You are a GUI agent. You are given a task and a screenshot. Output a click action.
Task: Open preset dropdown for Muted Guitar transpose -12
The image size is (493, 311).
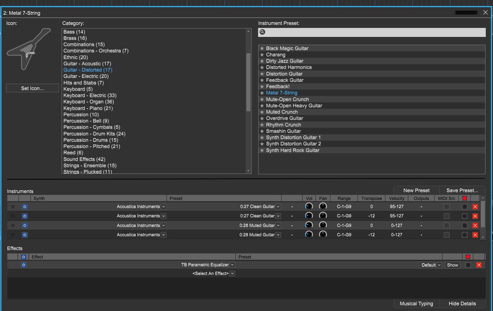278,235
